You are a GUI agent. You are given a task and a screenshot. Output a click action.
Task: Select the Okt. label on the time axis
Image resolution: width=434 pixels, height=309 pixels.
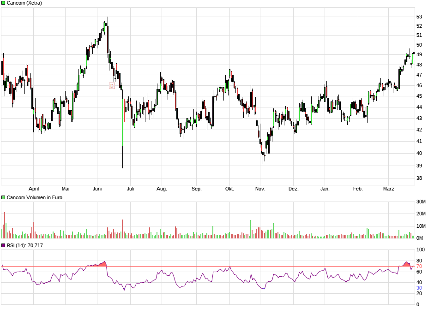(x=229, y=188)
